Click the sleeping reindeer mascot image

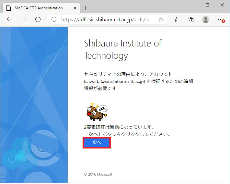97,112
